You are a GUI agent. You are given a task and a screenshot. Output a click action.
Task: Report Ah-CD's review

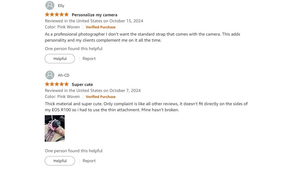[89, 161]
